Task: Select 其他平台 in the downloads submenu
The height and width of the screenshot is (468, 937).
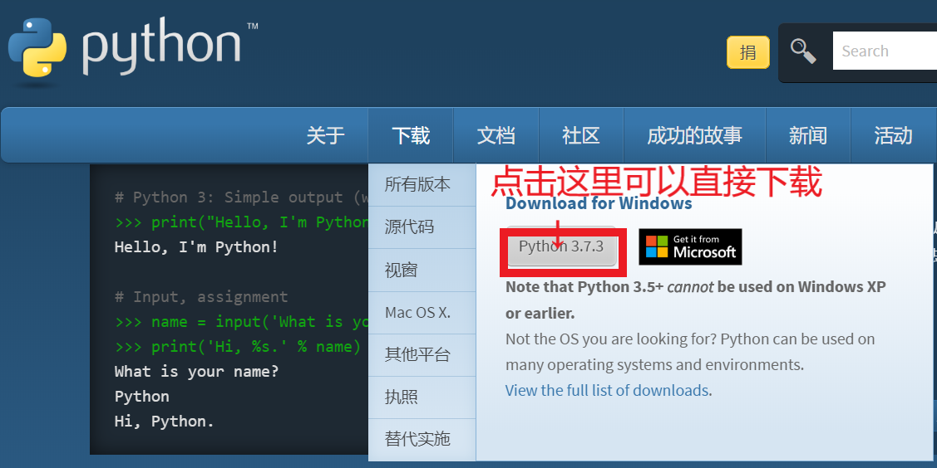Action: (x=422, y=354)
